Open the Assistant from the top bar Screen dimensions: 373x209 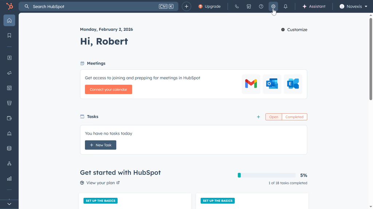pyautogui.click(x=314, y=7)
